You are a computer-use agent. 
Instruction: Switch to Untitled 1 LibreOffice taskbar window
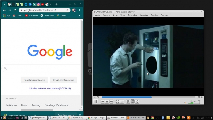pos(58,118)
